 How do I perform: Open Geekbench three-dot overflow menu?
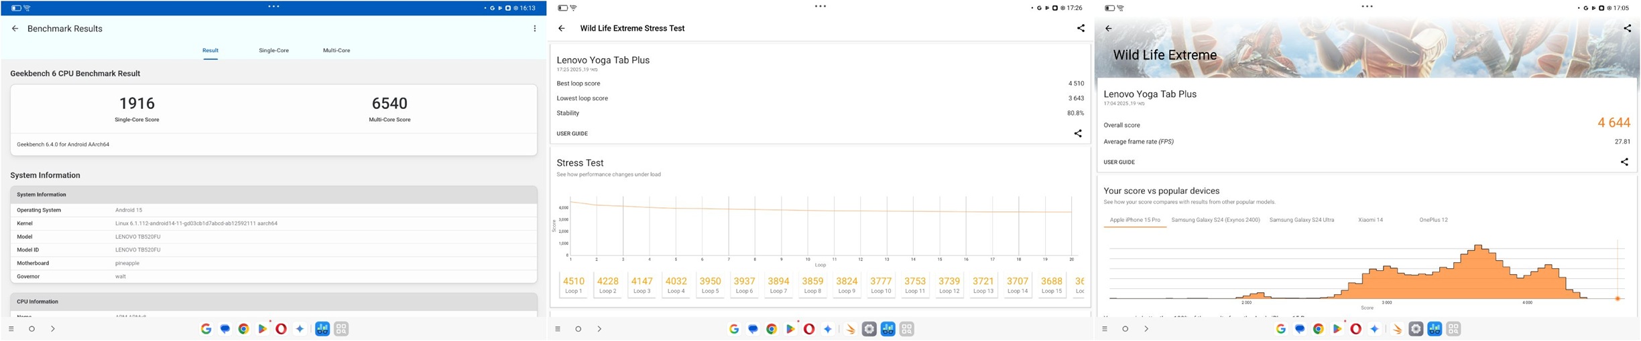click(x=534, y=29)
